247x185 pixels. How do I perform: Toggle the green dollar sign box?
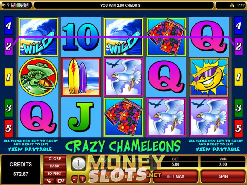(x=18, y=5)
